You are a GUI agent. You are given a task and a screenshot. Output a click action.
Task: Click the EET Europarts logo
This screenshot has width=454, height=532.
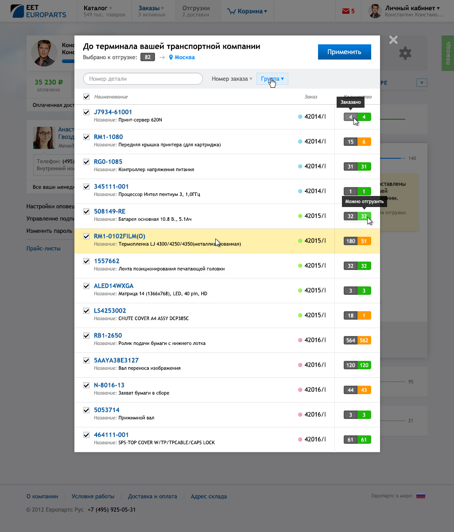coord(39,11)
